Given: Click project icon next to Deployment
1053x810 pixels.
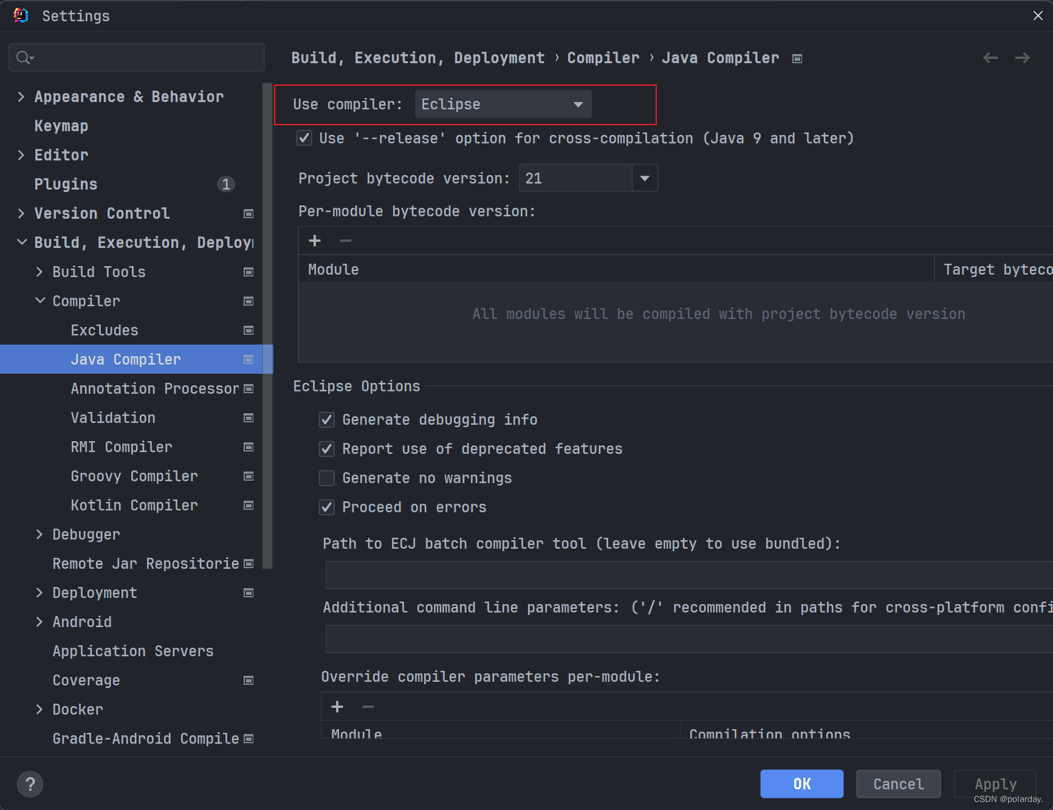Looking at the screenshot, I should pyautogui.click(x=249, y=592).
